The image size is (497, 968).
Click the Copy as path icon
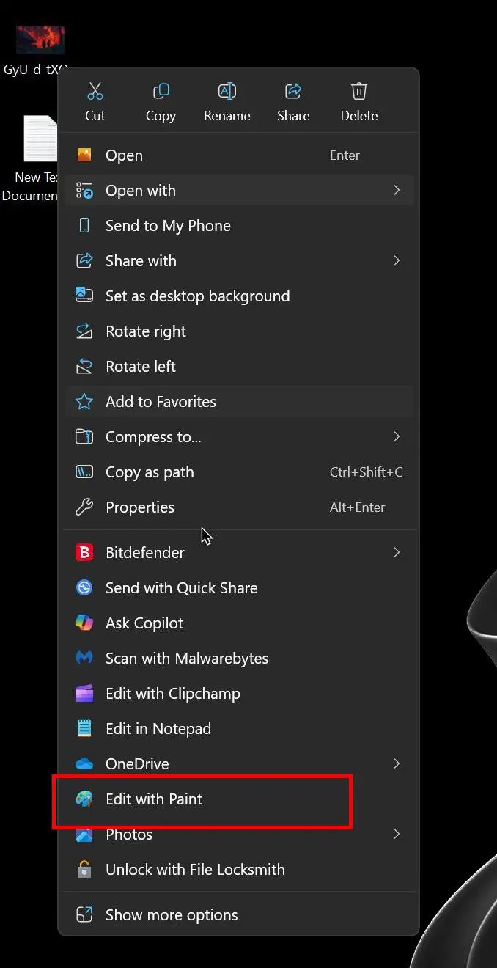click(x=84, y=472)
